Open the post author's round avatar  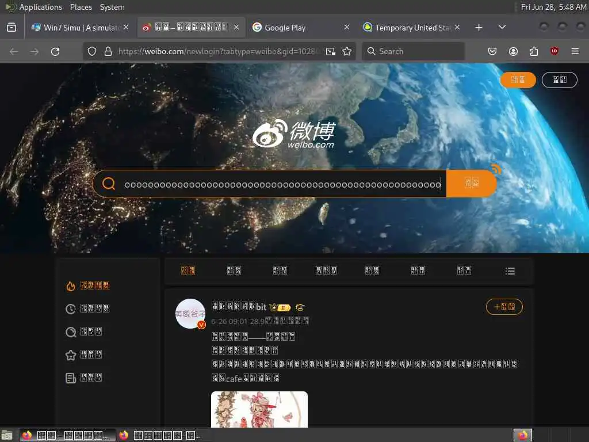pyautogui.click(x=190, y=314)
